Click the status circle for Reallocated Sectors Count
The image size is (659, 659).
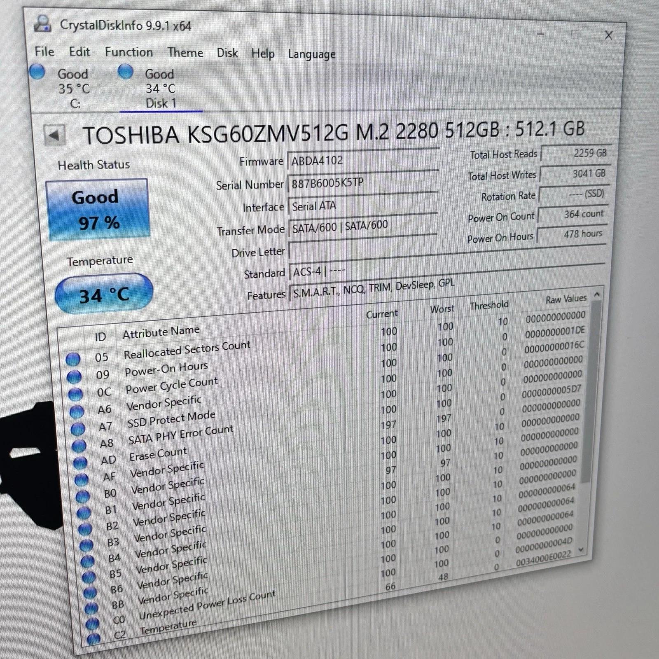coord(73,359)
